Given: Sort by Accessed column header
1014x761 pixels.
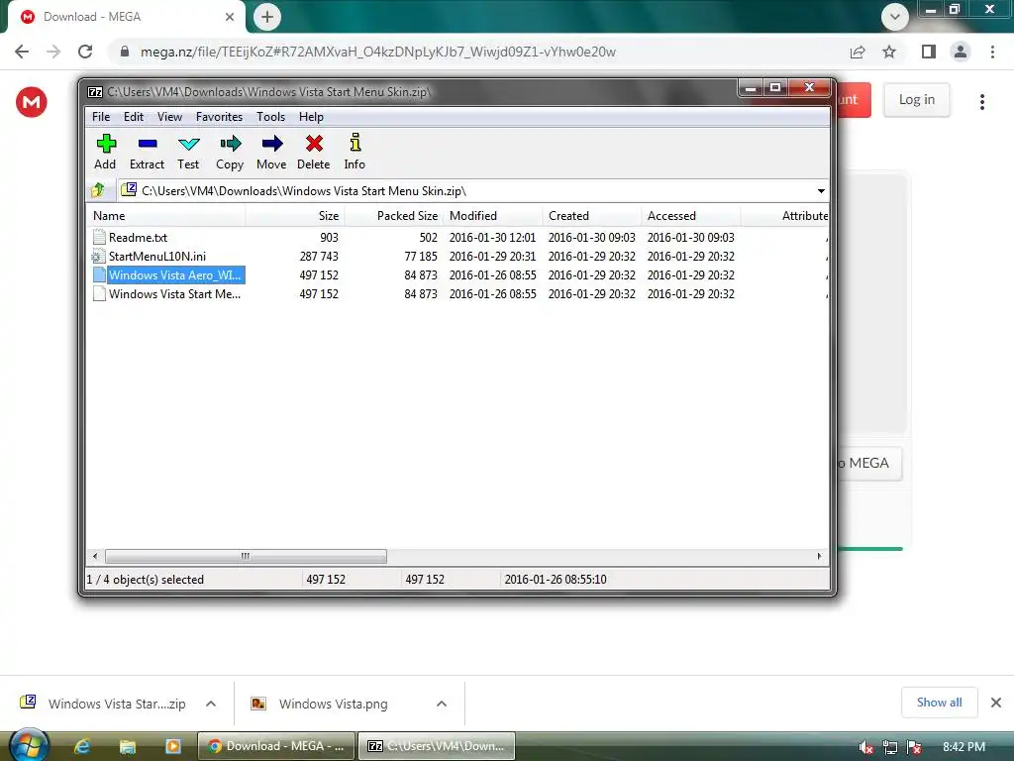Looking at the screenshot, I should pyautogui.click(x=690, y=215).
